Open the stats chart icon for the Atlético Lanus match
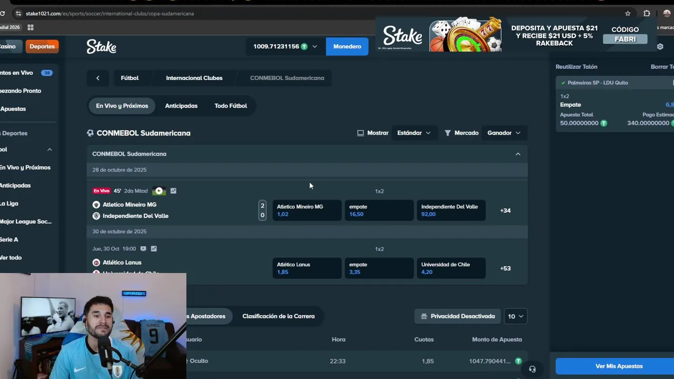 154,248
